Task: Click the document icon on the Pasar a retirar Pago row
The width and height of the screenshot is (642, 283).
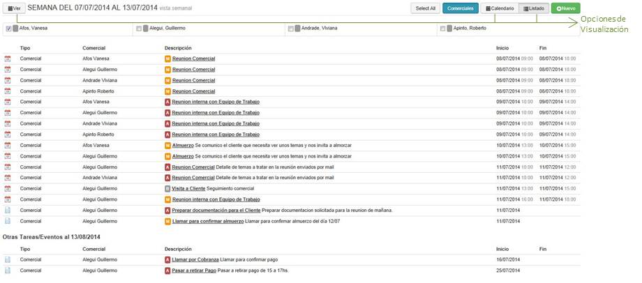Action: click(x=8, y=270)
